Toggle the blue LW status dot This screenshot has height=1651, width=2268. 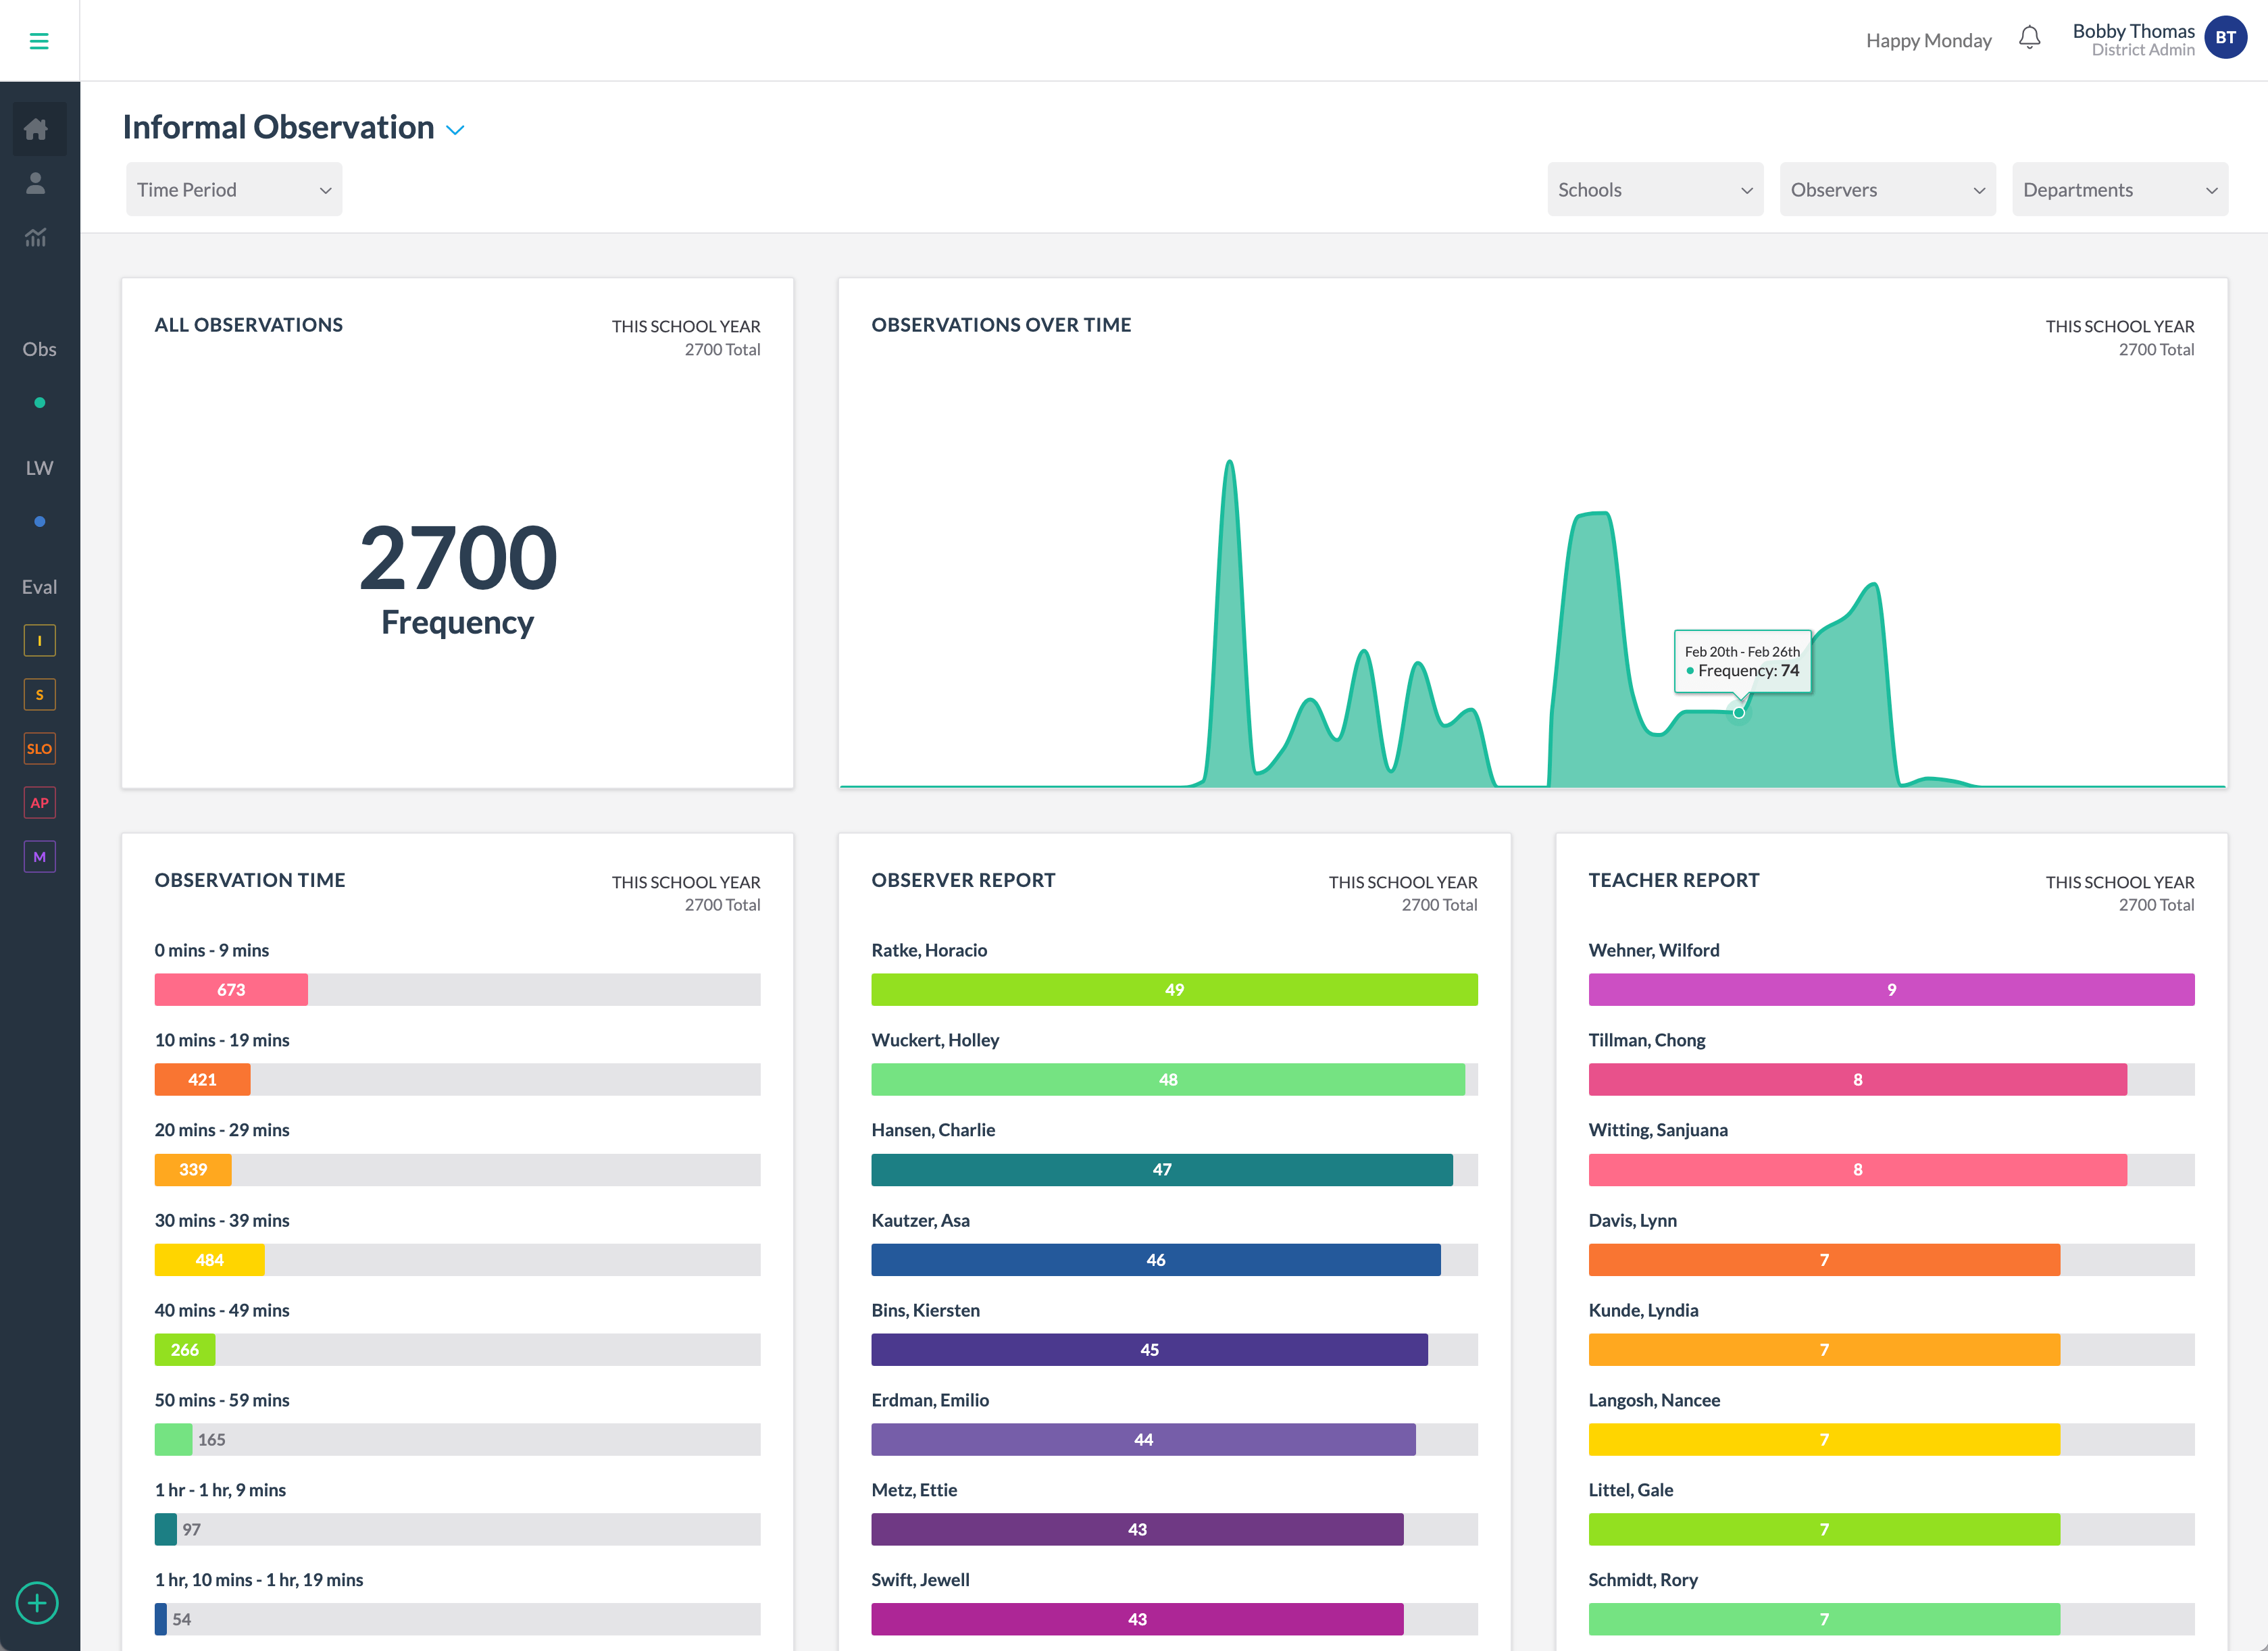pyautogui.click(x=39, y=520)
